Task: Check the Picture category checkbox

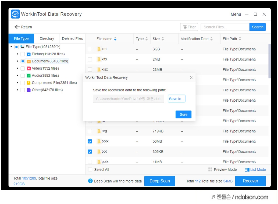Action: 23,54
